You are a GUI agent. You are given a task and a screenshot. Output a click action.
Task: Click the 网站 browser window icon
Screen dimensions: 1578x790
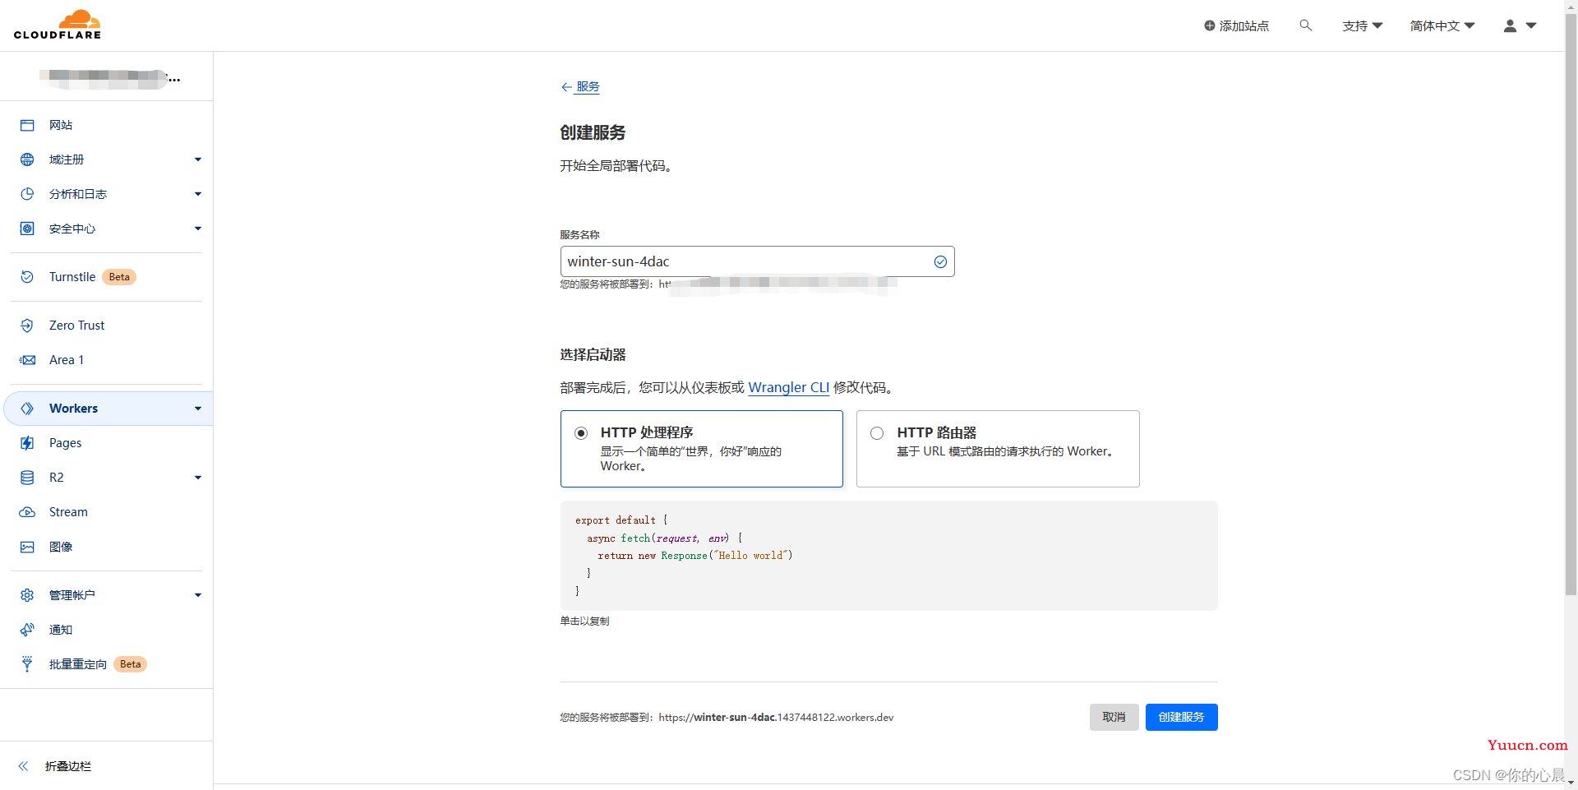pyautogui.click(x=27, y=125)
